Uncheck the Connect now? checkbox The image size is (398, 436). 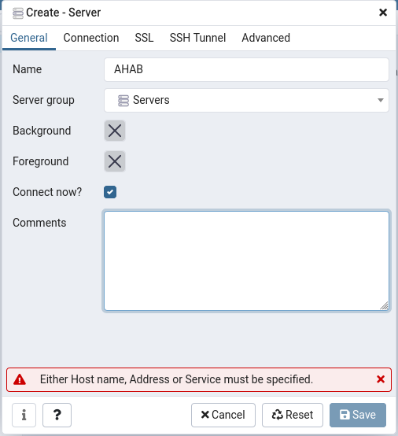click(x=110, y=192)
